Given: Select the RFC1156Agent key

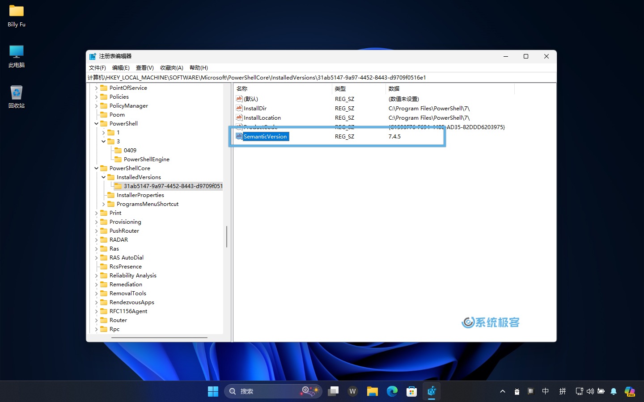Looking at the screenshot, I should pos(128,311).
